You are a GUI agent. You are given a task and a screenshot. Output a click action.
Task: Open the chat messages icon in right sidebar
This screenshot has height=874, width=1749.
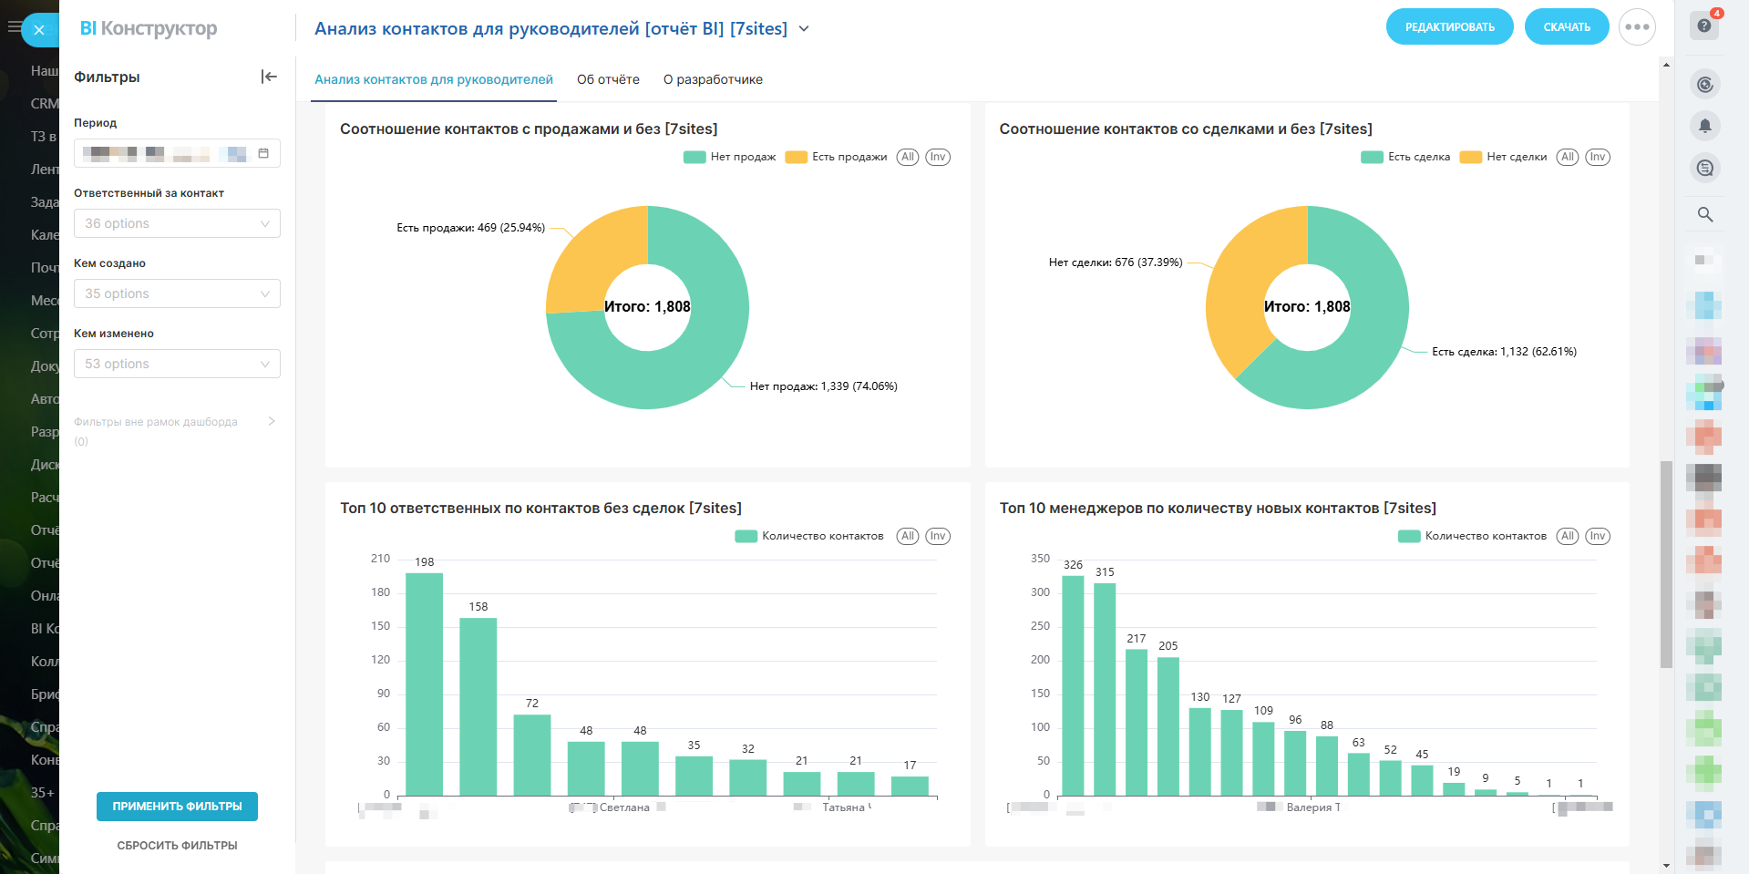coord(1705,168)
